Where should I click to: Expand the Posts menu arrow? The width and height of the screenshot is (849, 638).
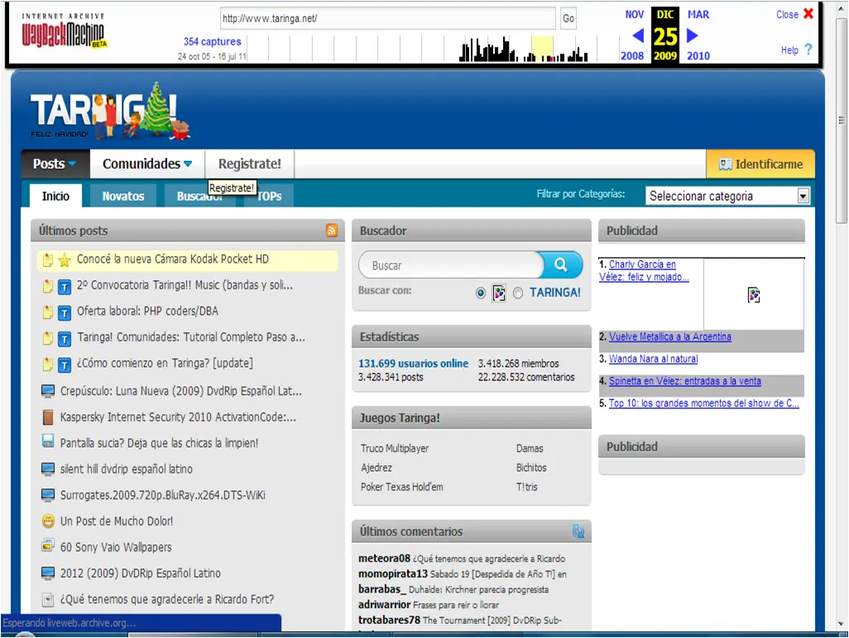click(x=71, y=164)
